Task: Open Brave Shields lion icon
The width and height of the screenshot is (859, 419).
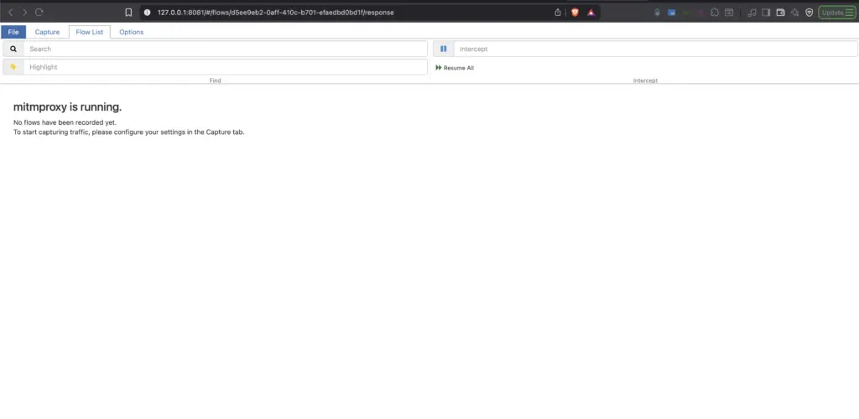Action: pyautogui.click(x=575, y=12)
